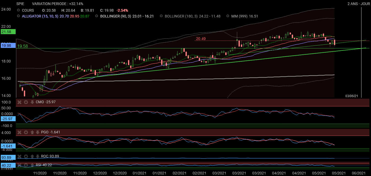371x176 pixels.
Task: Select the ALLIGATOR (15, 10, 5) label
Action: pyautogui.click(x=40, y=16)
